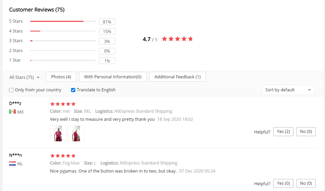
Task: Show Additional Feedback (1) reviews
Action: (x=177, y=77)
